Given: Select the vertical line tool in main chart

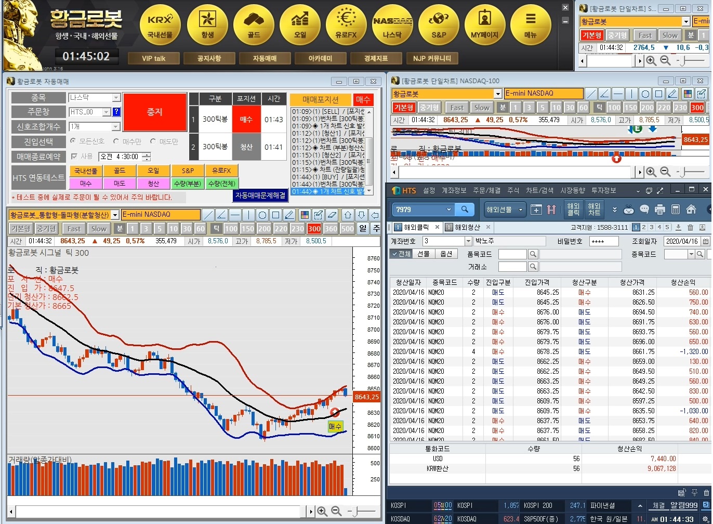Looking at the screenshot, I should (248, 215).
